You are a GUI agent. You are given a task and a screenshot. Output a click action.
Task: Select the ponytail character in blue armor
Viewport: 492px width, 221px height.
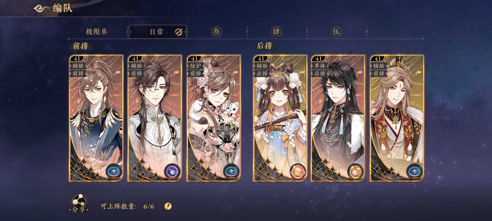click(x=96, y=118)
